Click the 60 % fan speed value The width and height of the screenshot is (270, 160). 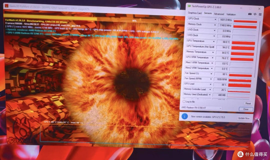(221, 74)
